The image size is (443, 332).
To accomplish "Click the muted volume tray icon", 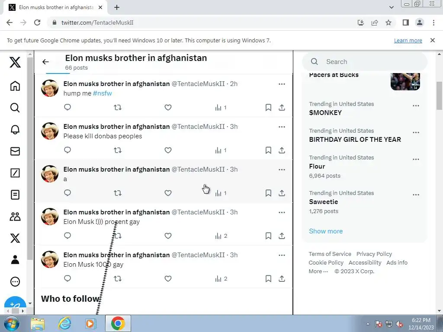I will click(399, 324).
